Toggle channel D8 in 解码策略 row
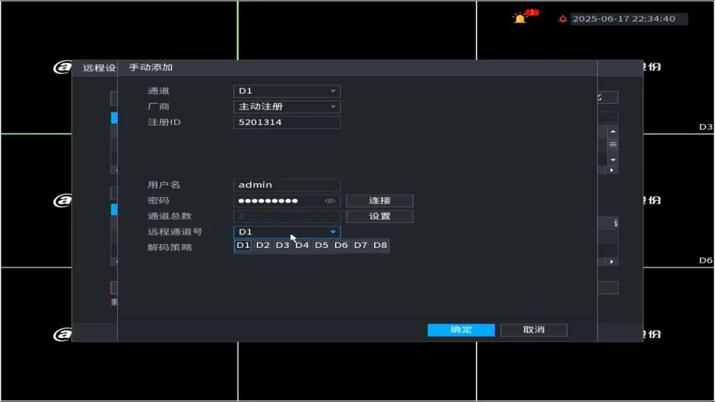 [381, 245]
